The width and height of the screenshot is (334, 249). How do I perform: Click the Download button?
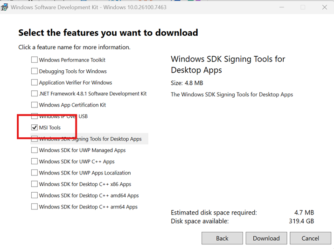tap(266, 238)
